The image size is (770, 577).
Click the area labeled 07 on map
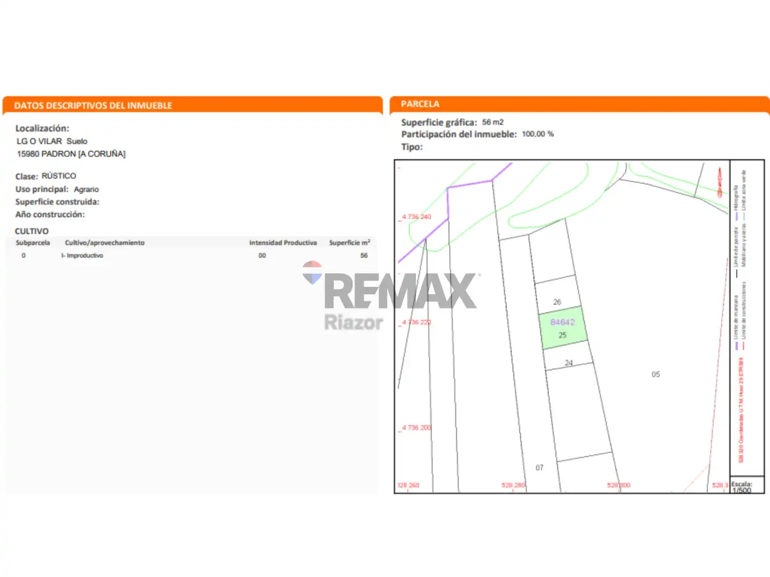pos(540,468)
